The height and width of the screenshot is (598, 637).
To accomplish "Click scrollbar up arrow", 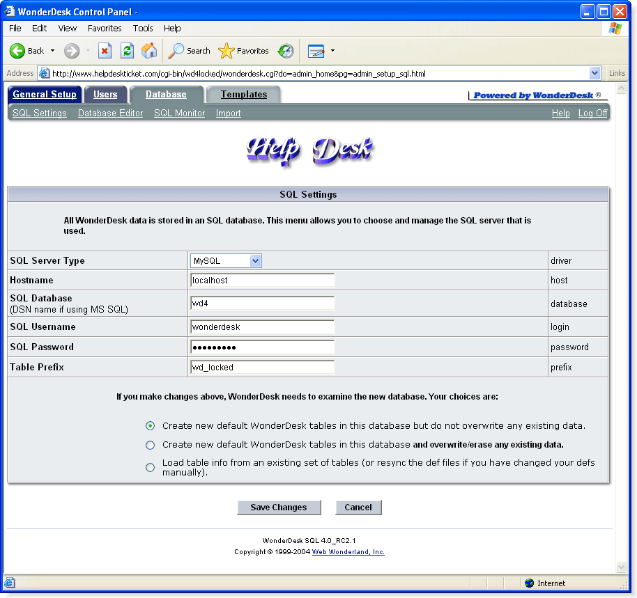I will (621, 88).
